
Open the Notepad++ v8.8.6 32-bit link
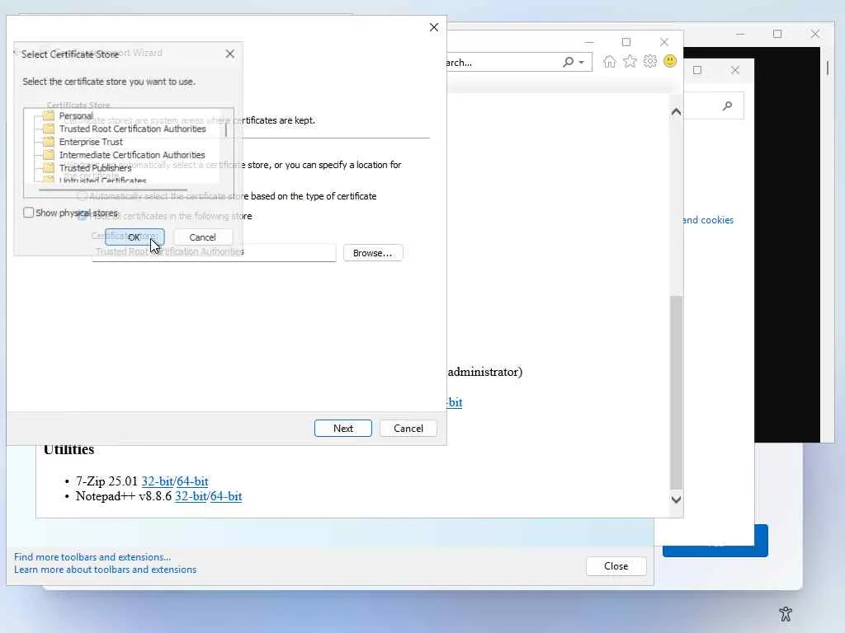click(x=191, y=496)
